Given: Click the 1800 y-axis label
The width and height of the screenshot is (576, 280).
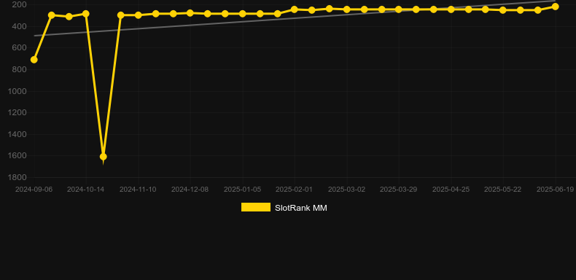Looking at the screenshot, I should 17,177.
